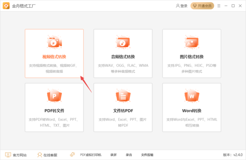Open 图片格式转换 title
The height and width of the screenshot is (160, 246).
(192, 57)
